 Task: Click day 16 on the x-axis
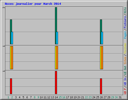point(64,97)
